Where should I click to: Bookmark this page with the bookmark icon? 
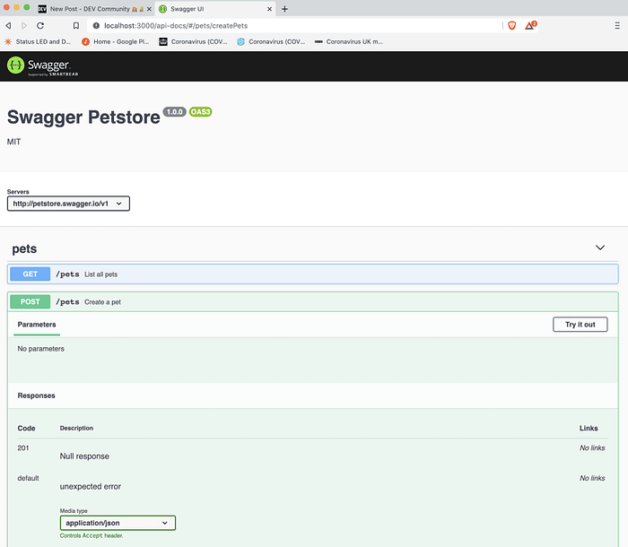[75, 26]
